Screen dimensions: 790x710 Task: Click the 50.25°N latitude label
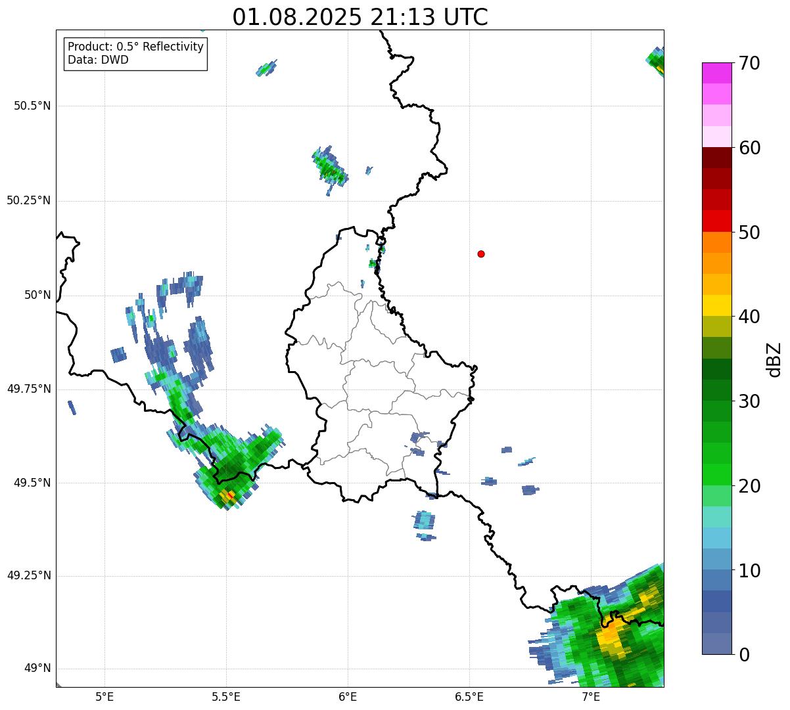[28, 200]
